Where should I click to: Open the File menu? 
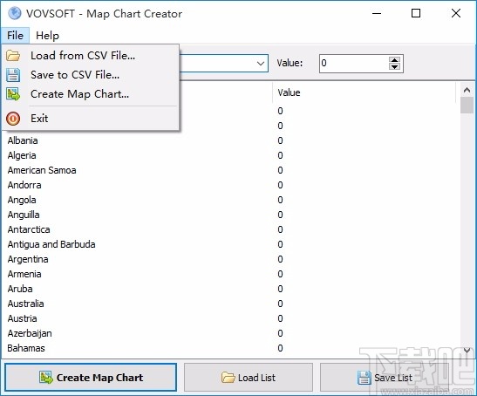click(15, 36)
